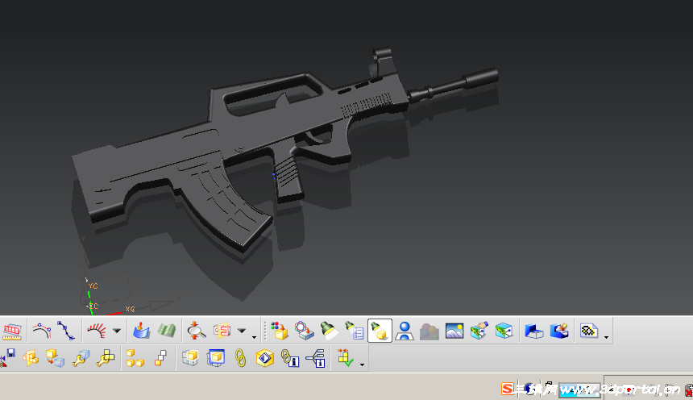Viewport: 693px width, 400px height.
Task: Click the colored rings on block icon
Action: tap(304, 331)
